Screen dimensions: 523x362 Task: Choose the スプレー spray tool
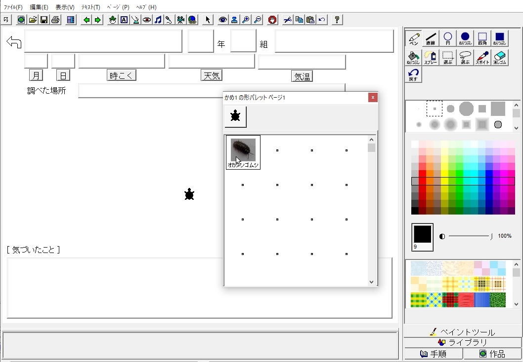pyautogui.click(x=431, y=58)
